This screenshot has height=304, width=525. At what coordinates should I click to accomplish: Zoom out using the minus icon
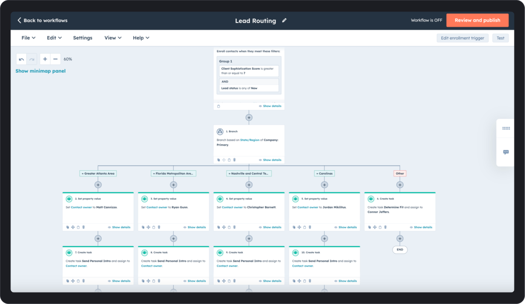55,59
